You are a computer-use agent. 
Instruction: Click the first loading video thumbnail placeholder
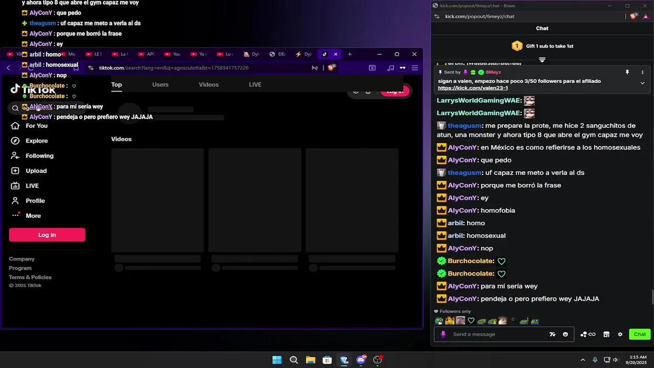(x=157, y=200)
